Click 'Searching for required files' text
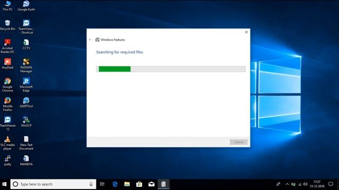This screenshot has height=190, width=339. (120, 52)
